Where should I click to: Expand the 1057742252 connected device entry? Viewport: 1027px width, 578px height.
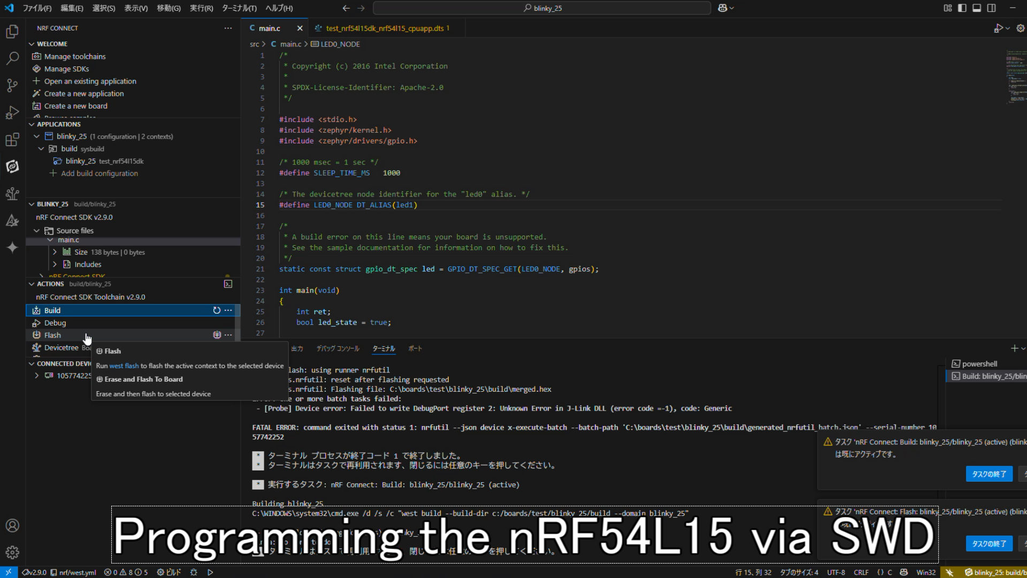click(x=36, y=375)
